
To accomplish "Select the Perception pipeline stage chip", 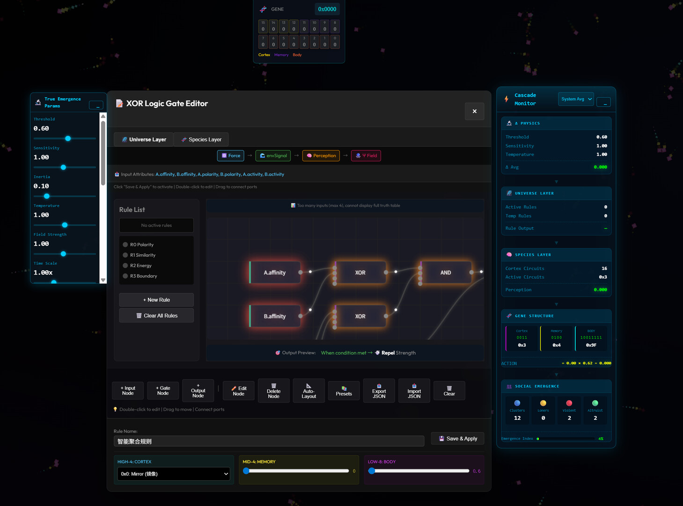I will pyautogui.click(x=321, y=156).
